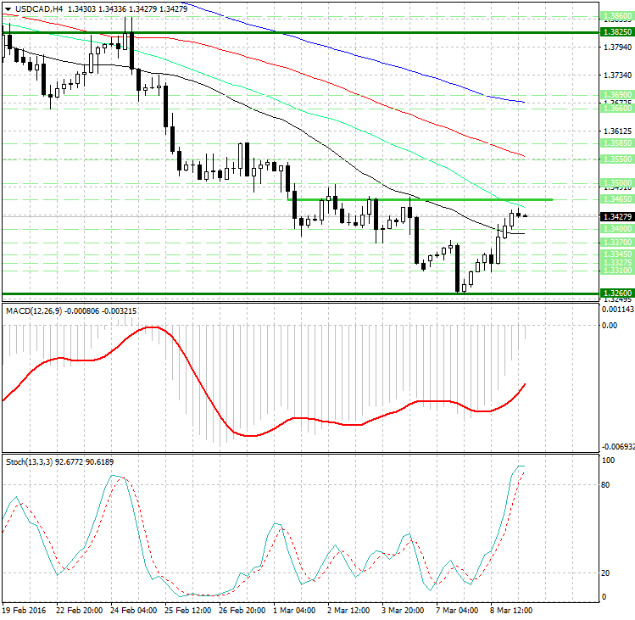Click the 1.38250 price level label
The image size is (635, 620).
pos(617,32)
